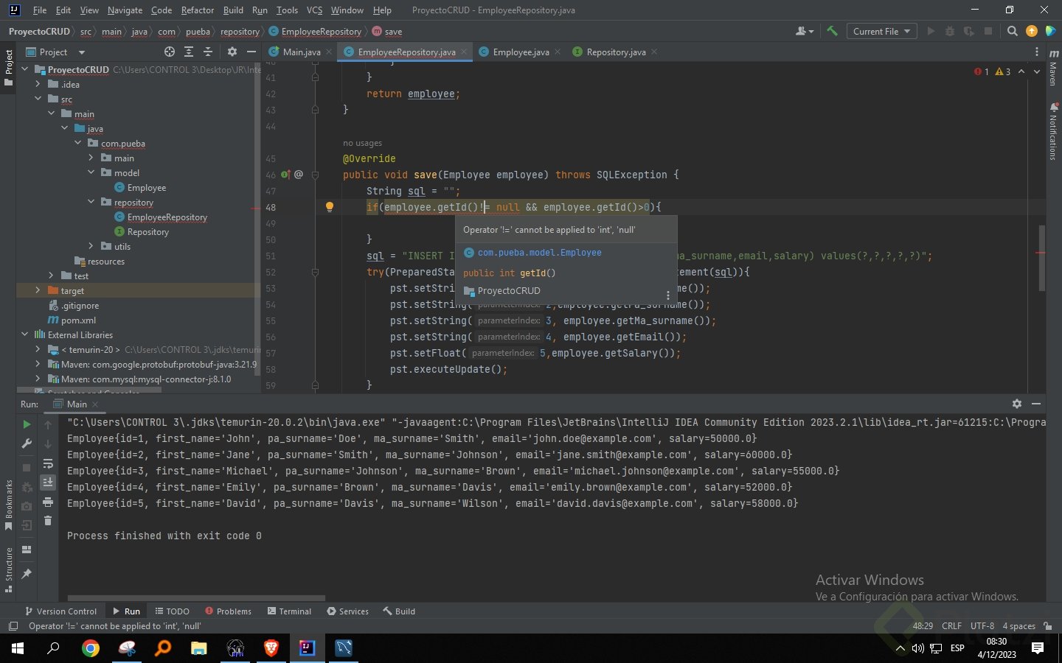Open the Run panel settings gear
This screenshot has width=1062, height=663.
point(1017,404)
